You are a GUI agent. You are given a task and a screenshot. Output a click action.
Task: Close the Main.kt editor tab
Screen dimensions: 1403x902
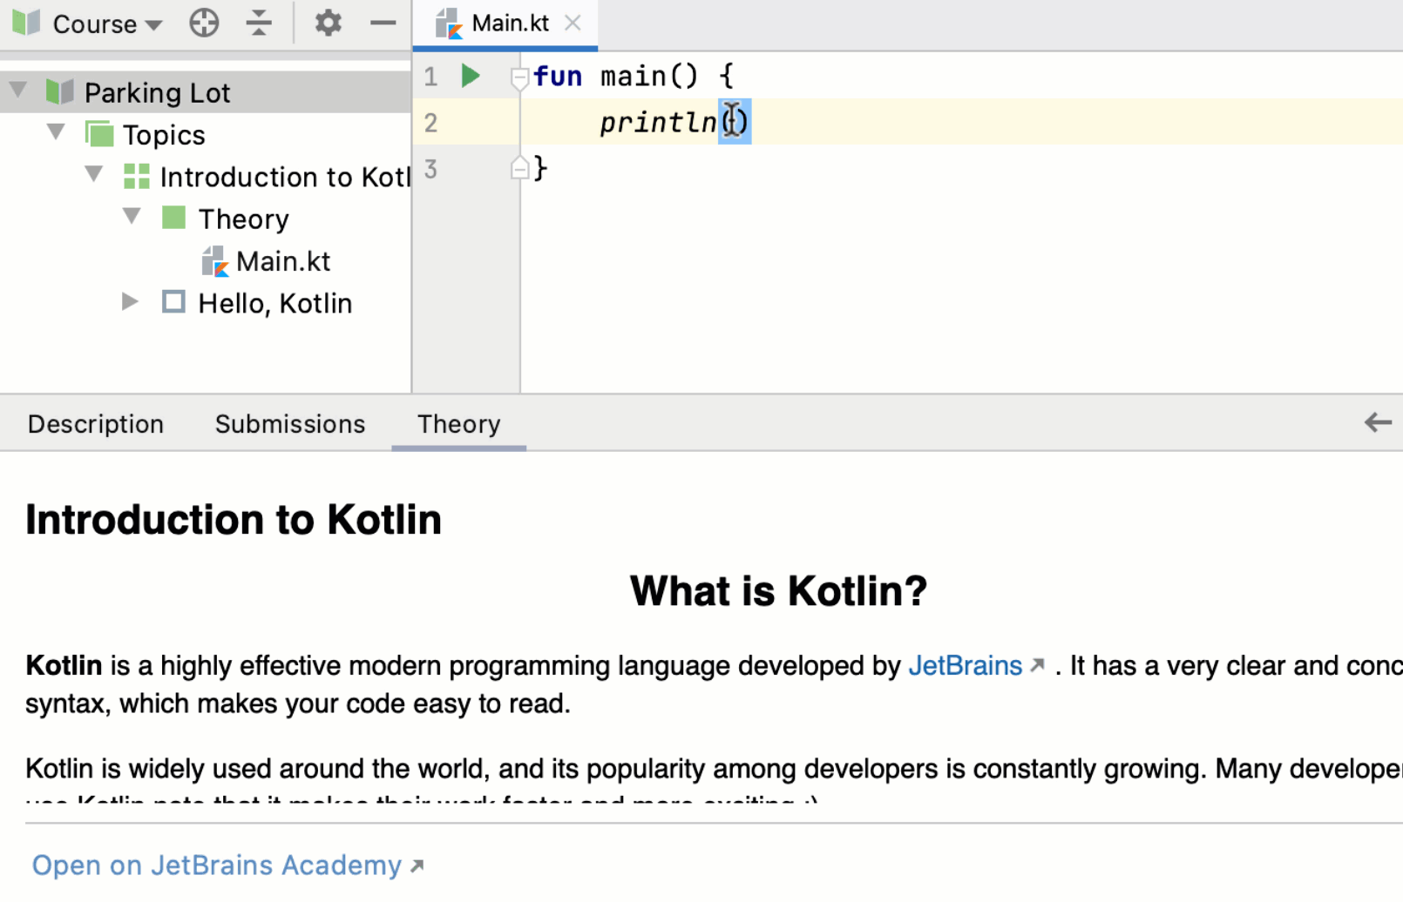[x=573, y=24]
